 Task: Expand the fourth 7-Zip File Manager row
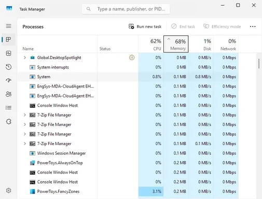click(25, 144)
